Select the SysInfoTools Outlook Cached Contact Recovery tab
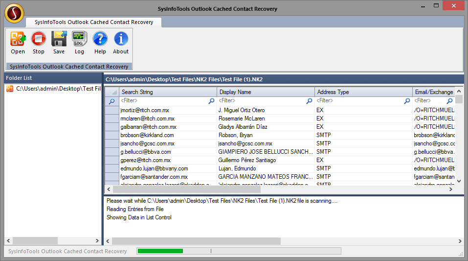The height and width of the screenshot is (261, 468). pyautogui.click(x=93, y=22)
